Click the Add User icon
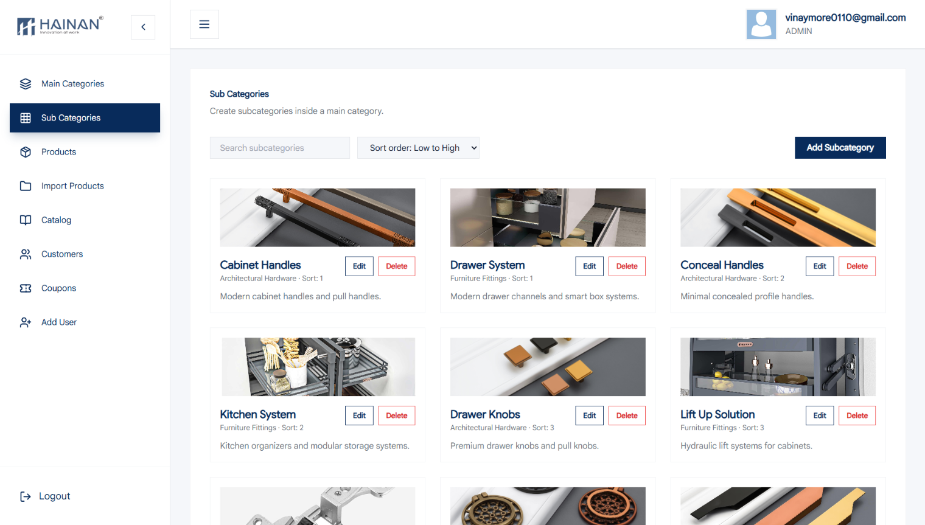Viewport: 925px width, 525px height. 26,322
